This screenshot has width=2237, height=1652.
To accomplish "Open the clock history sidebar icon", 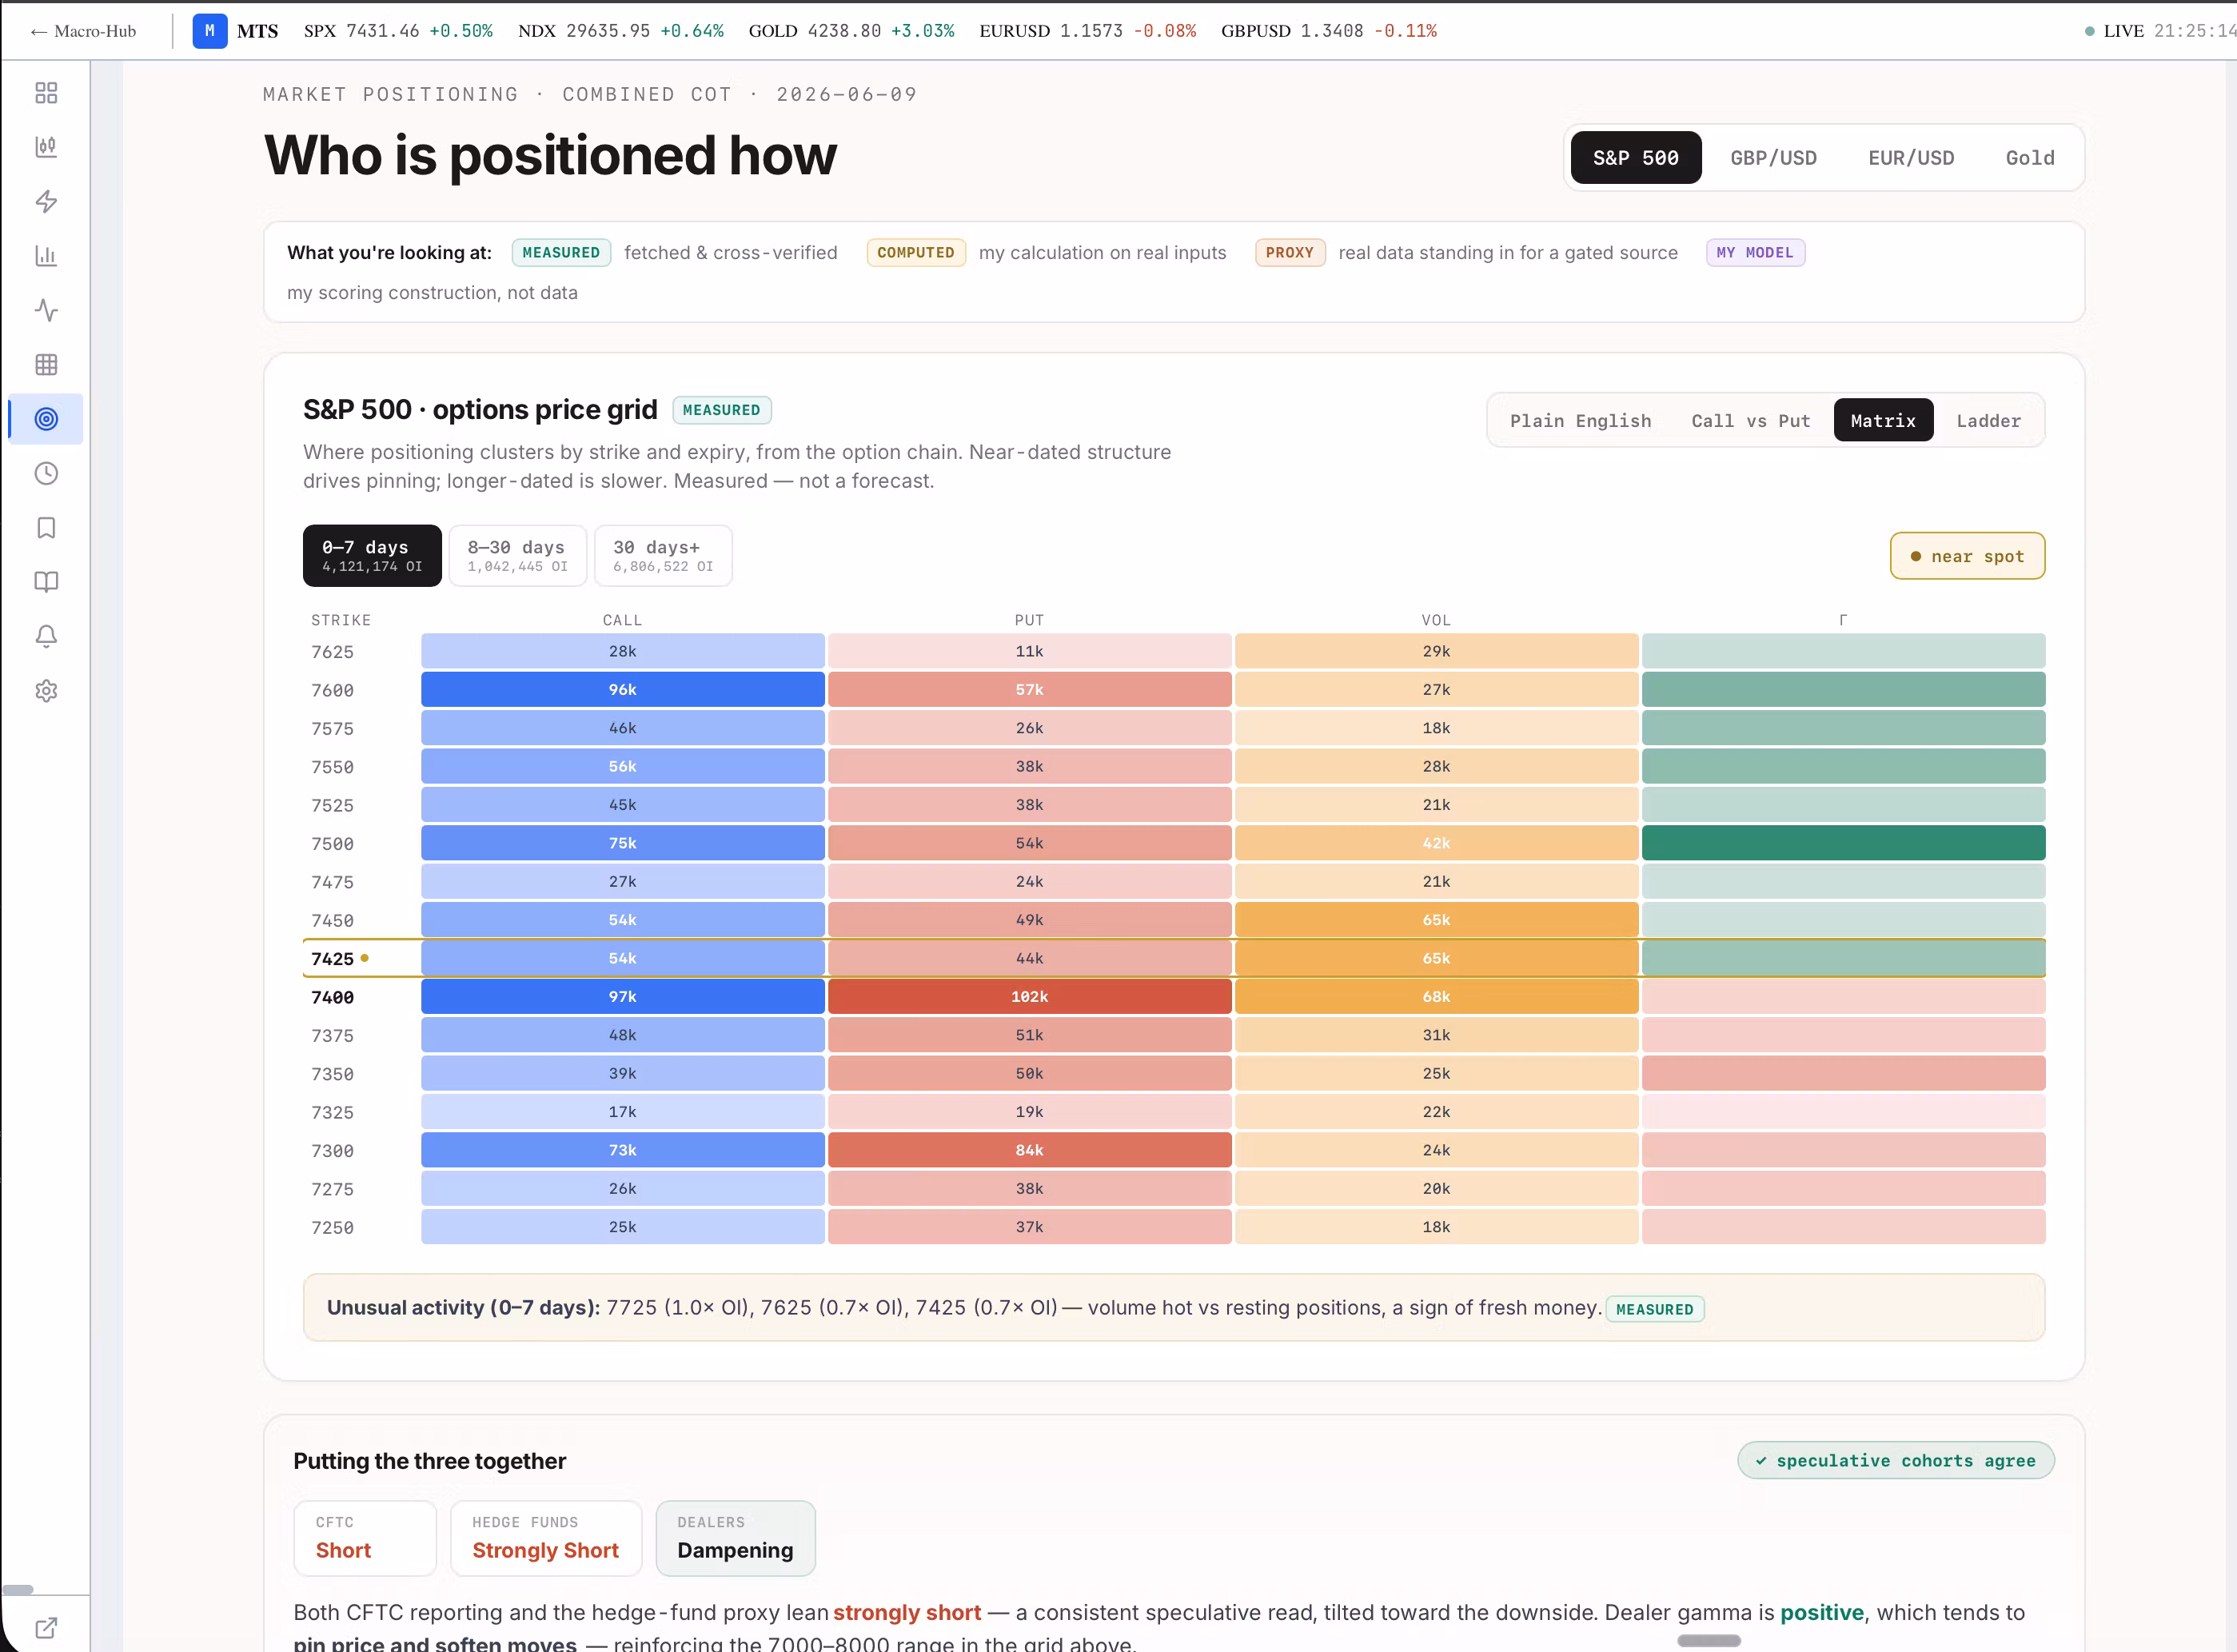I will (46, 474).
